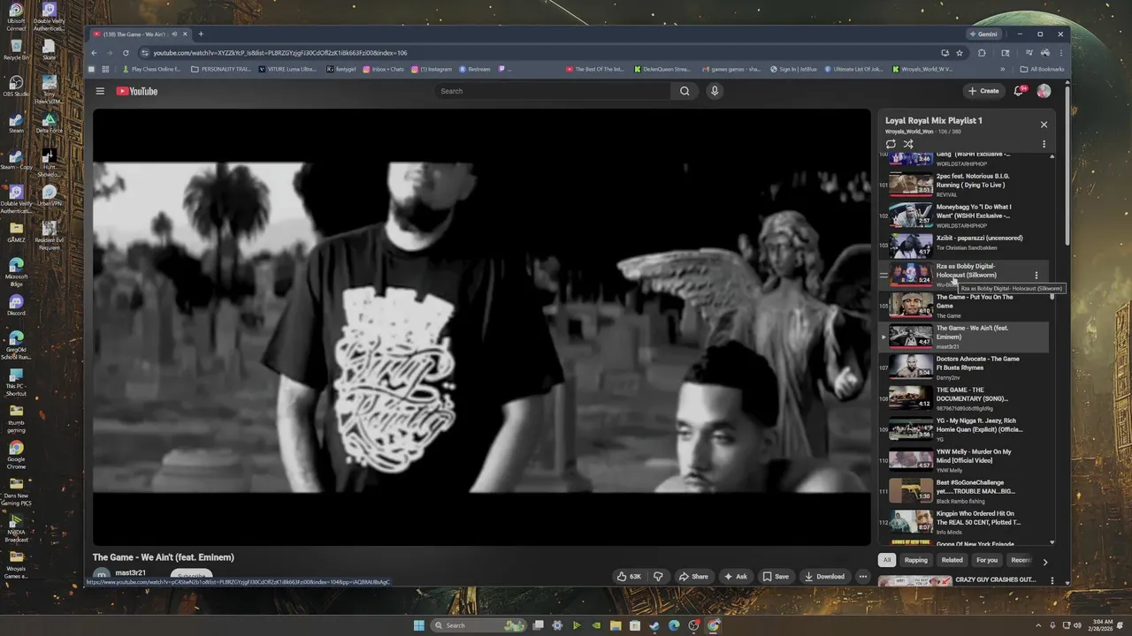Click the Ask button
This screenshot has width=1132, height=636.
(735, 577)
